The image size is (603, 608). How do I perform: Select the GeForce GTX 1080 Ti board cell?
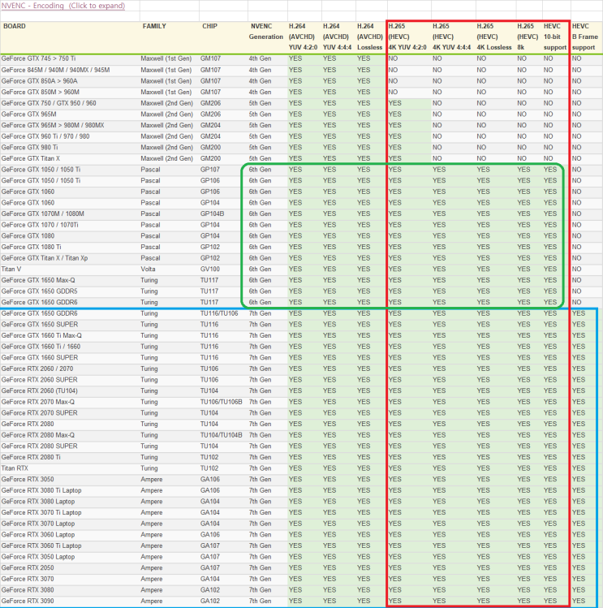click(31, 247)
